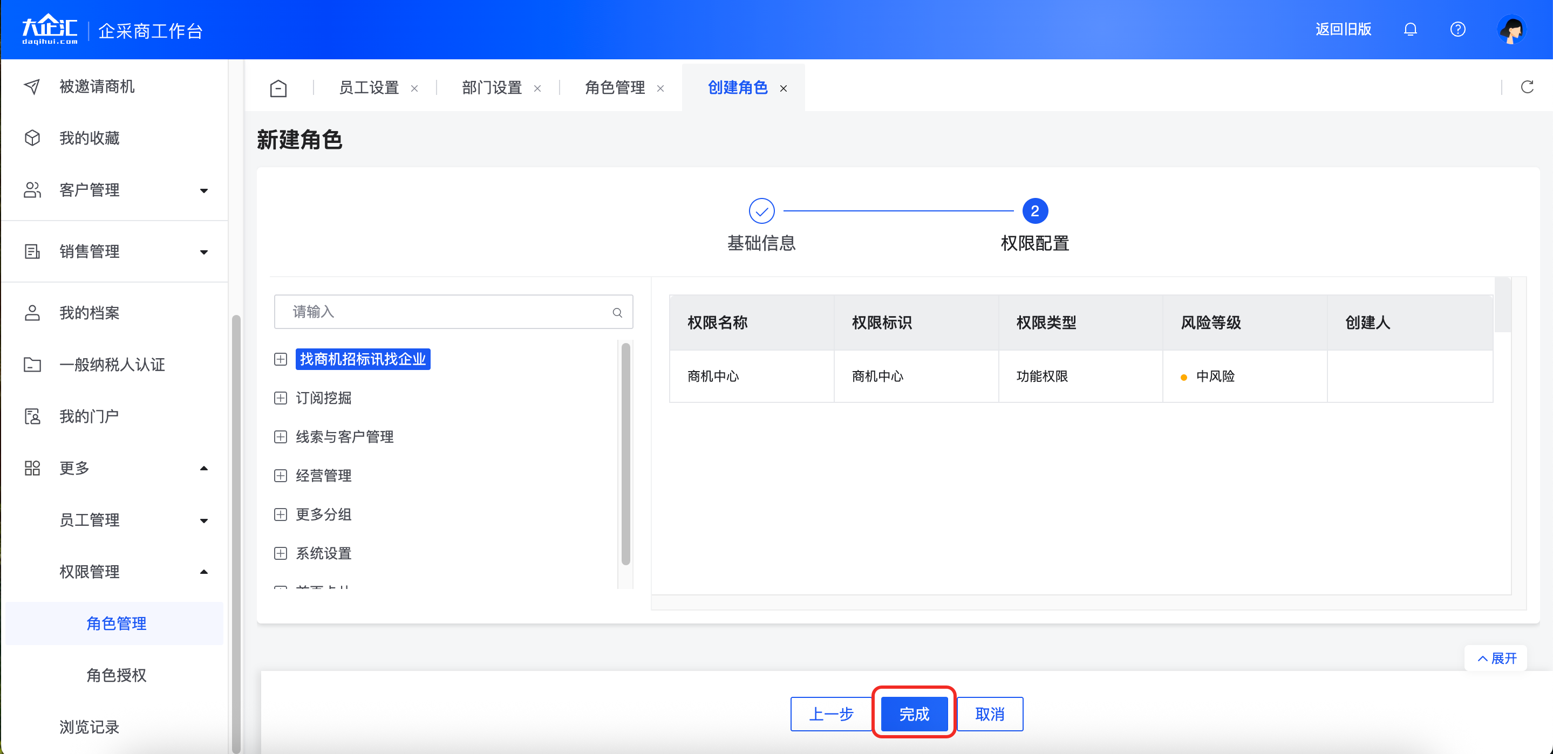
Task: Focus the 请输入 search input field
Action: click(x=446, y=312)
